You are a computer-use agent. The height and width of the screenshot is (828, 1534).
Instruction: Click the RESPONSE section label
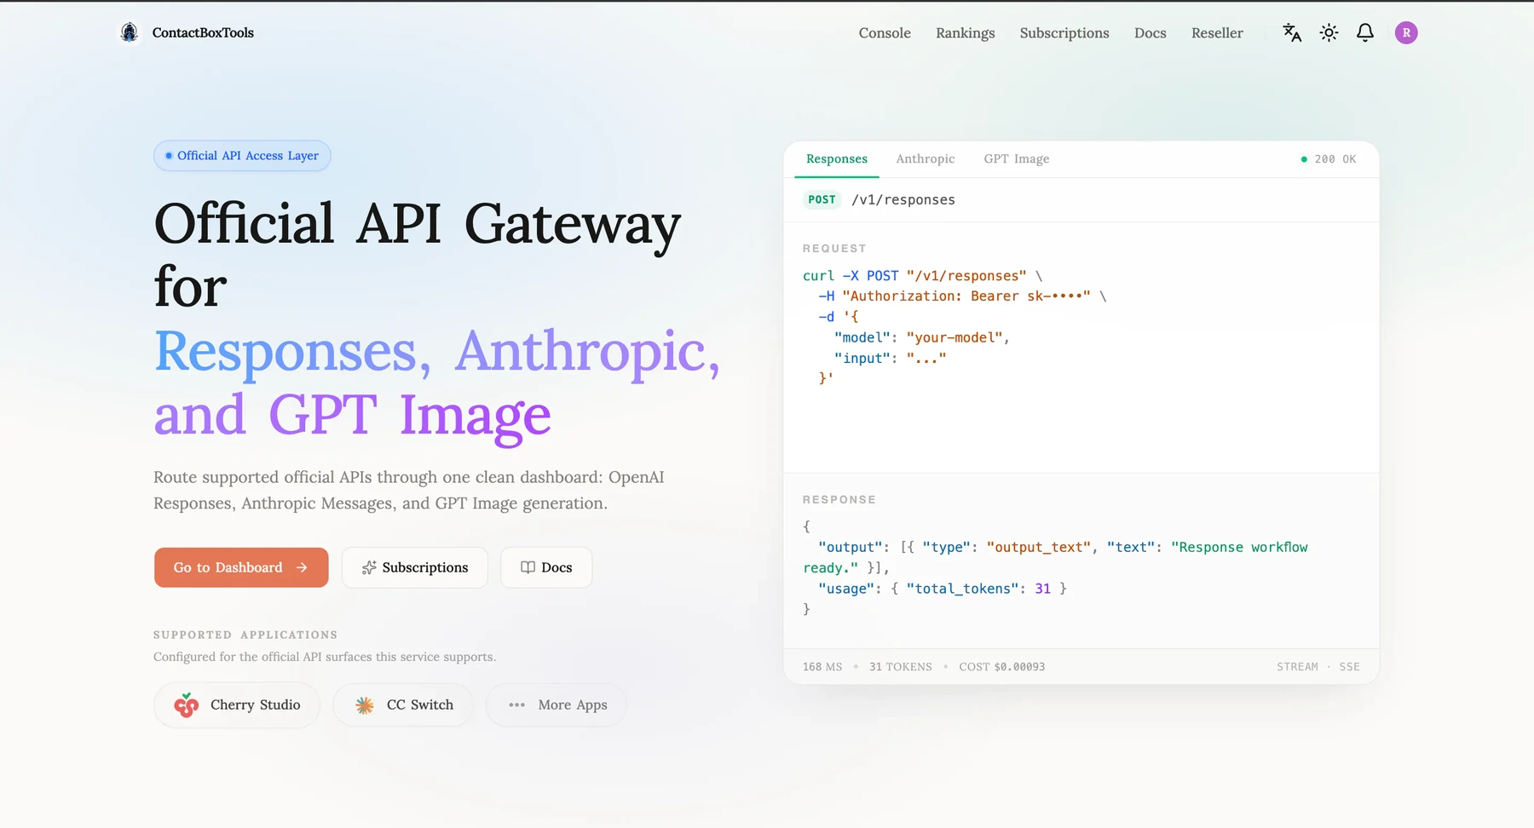click(839, 500)
